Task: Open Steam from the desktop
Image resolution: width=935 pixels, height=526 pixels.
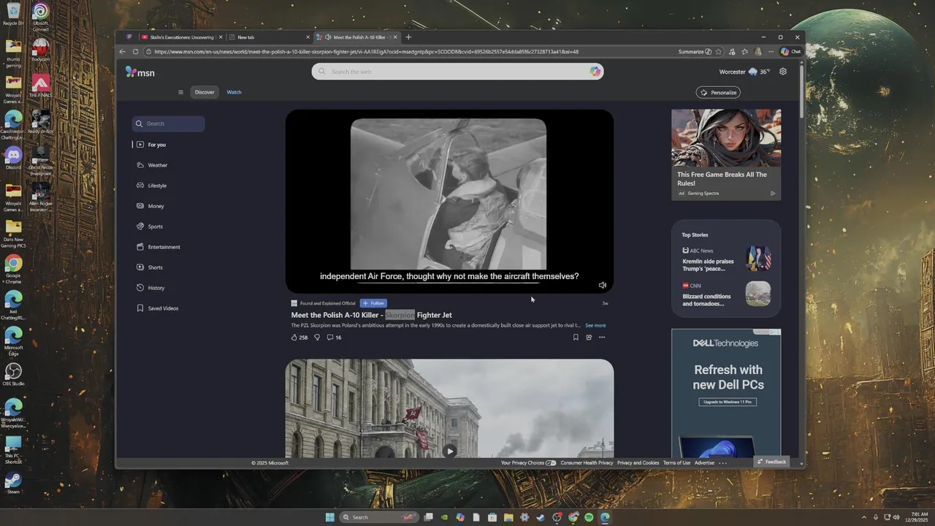Action: click(x=13, y=483)
